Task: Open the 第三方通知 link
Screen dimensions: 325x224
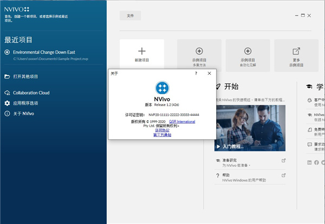Action: point(162,135)
